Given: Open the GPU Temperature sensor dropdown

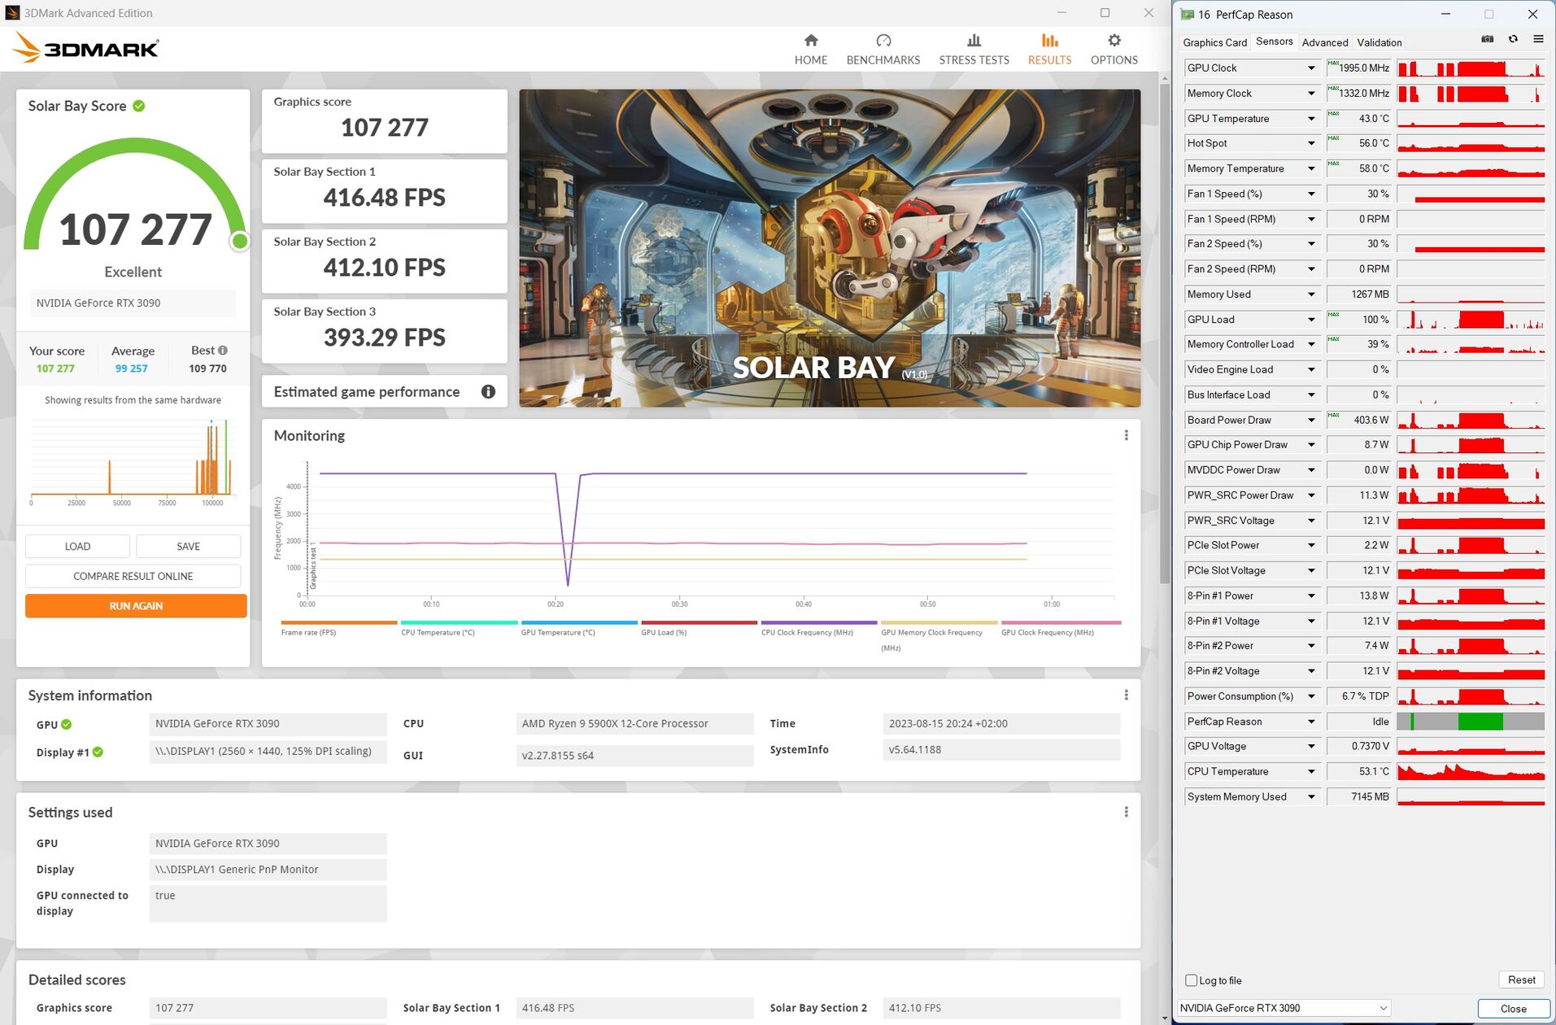Looking at the screenshot, I should point(1310,119).
